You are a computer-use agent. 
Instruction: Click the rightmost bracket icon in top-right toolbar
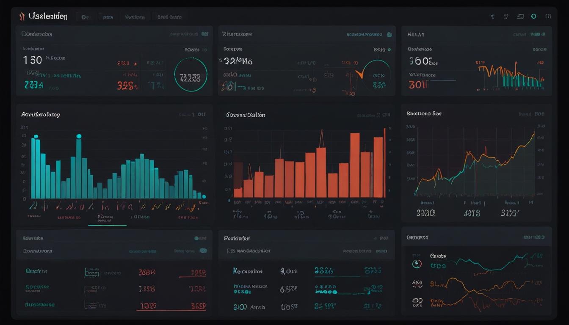pyautogui.click(x=548, y=17)
